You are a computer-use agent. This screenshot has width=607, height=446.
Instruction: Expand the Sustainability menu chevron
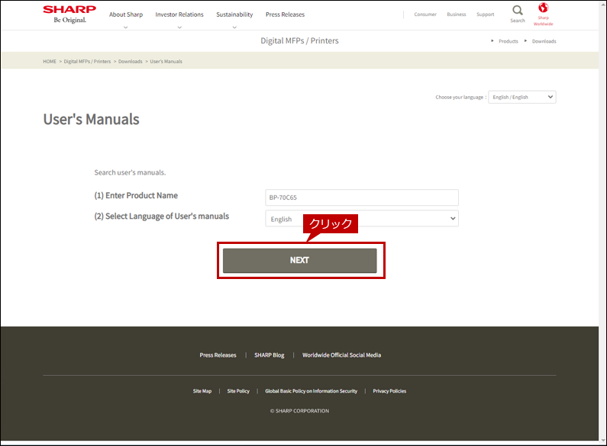[234, 27]
